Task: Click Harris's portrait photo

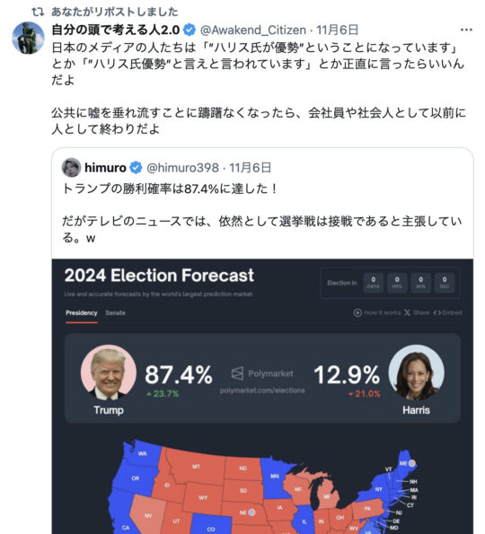Action: tap(416, 372)
